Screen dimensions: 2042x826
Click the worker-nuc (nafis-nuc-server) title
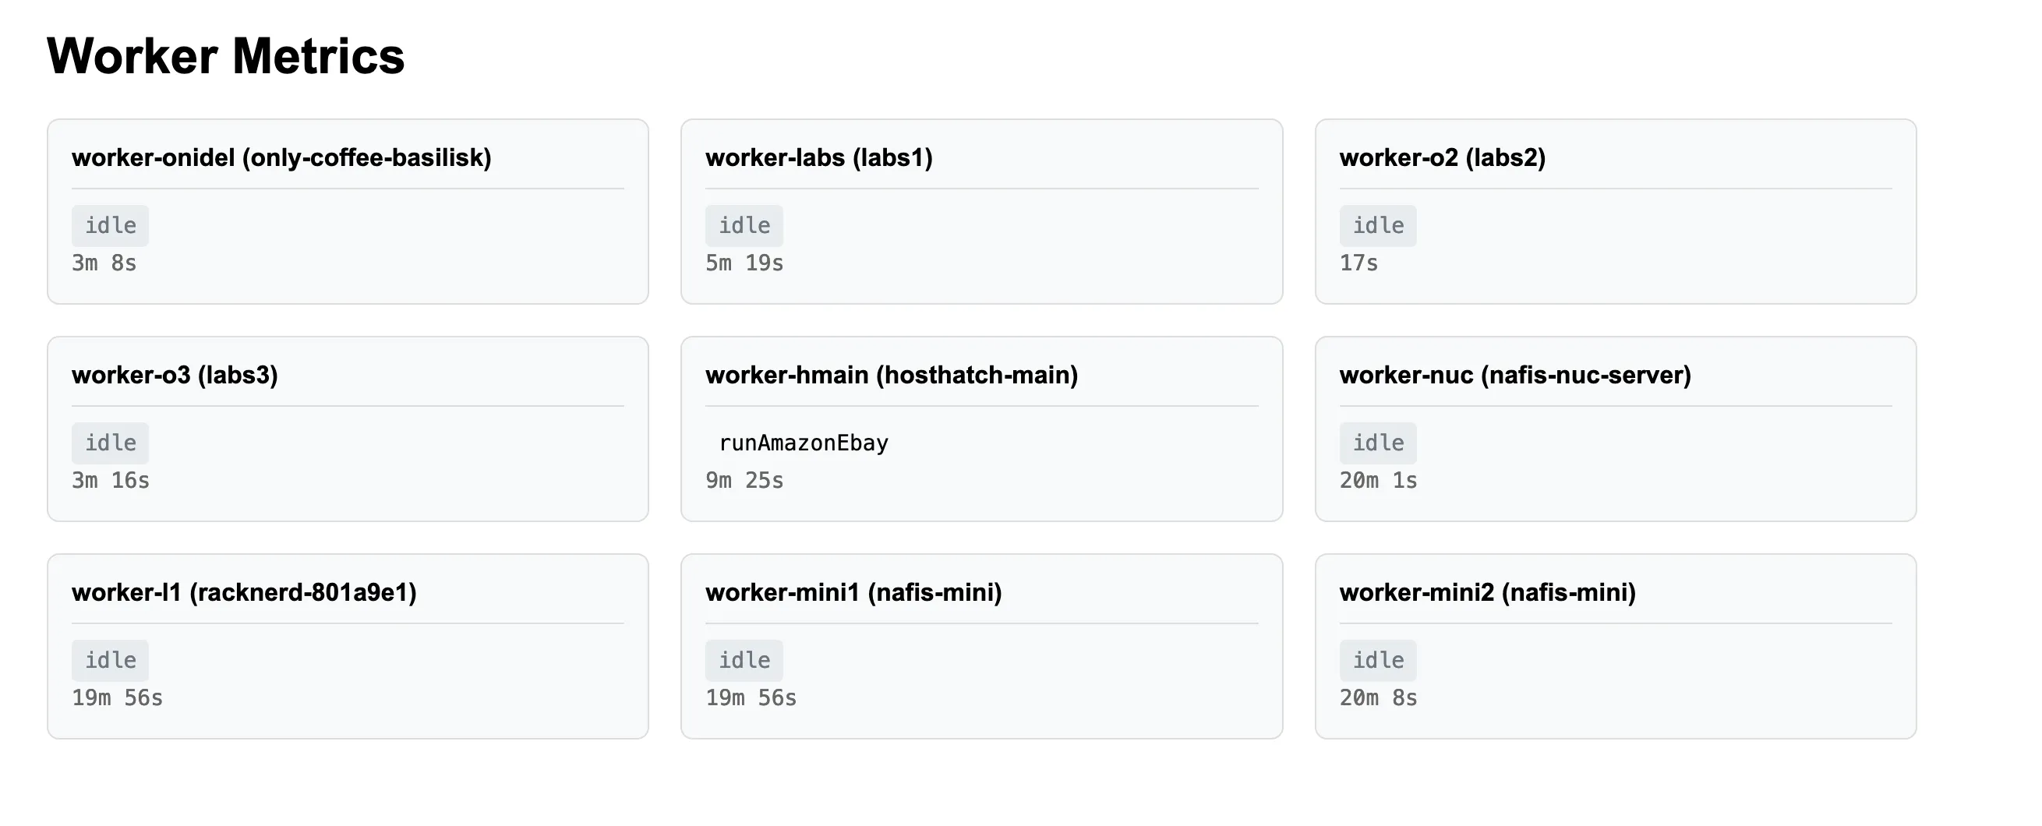tap(1515, 376)
